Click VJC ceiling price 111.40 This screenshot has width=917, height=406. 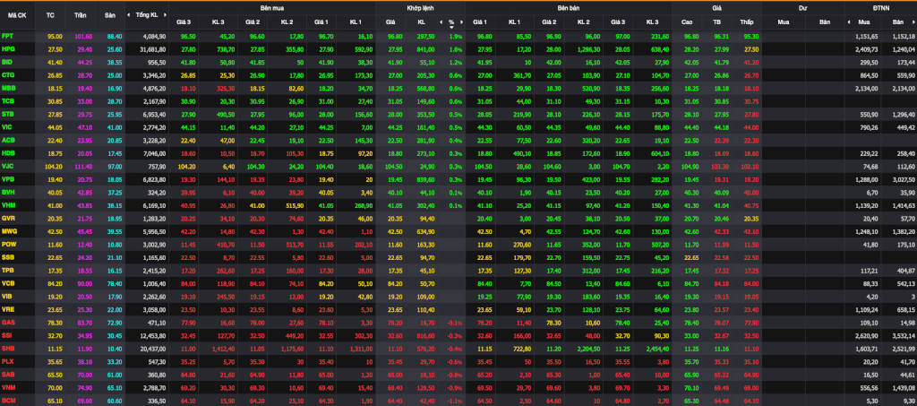click(83, 166)
